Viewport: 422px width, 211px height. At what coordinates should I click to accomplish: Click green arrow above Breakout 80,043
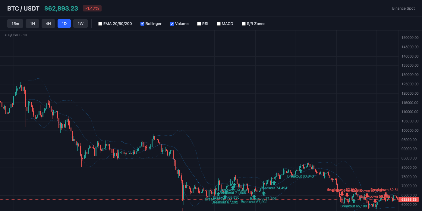pos(301,171)
